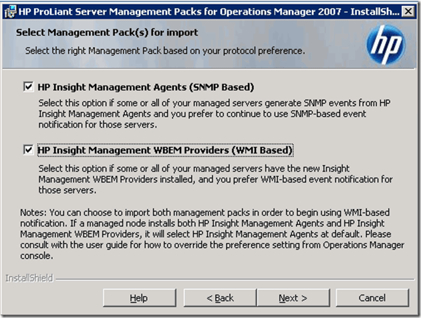The image size is (421, 318).
Task: Click the WBEM Providers (WMI Based) label text
Action: pyautogui.click(x=165, y=150)
